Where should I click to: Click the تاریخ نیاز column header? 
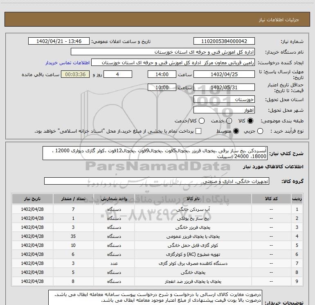[32, 199]
